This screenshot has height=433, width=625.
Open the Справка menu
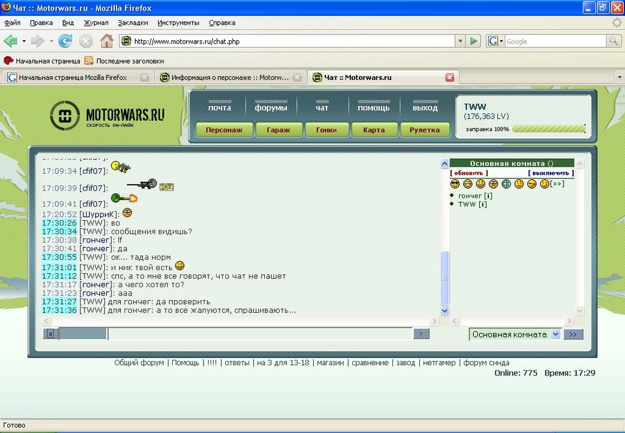[x=222, y=23]
